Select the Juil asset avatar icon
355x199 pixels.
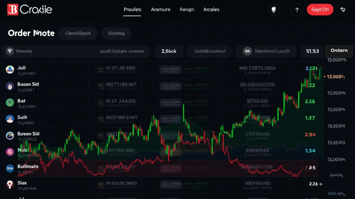coord(9,69)
